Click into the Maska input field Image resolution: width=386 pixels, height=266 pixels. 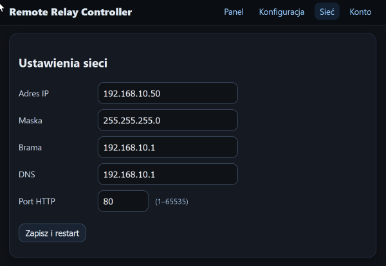pos(167,120)
